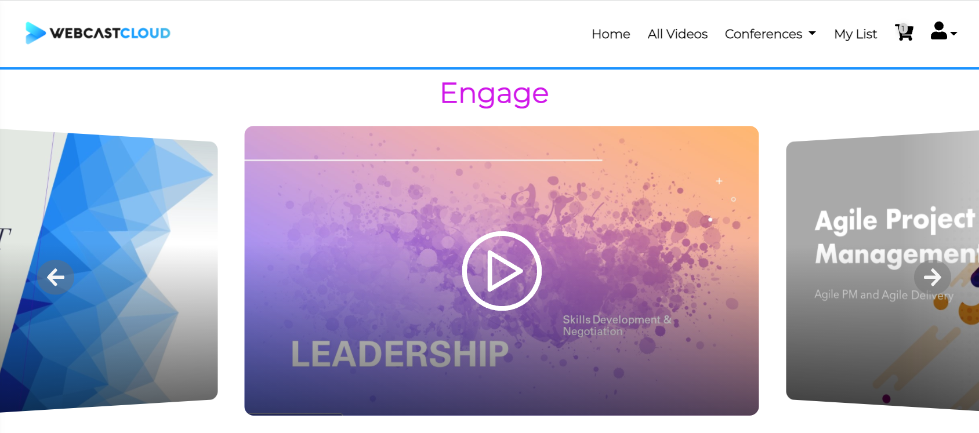Screen dimensions: 979x433
Task: Open the All Videos page
Action: (677, 34)
